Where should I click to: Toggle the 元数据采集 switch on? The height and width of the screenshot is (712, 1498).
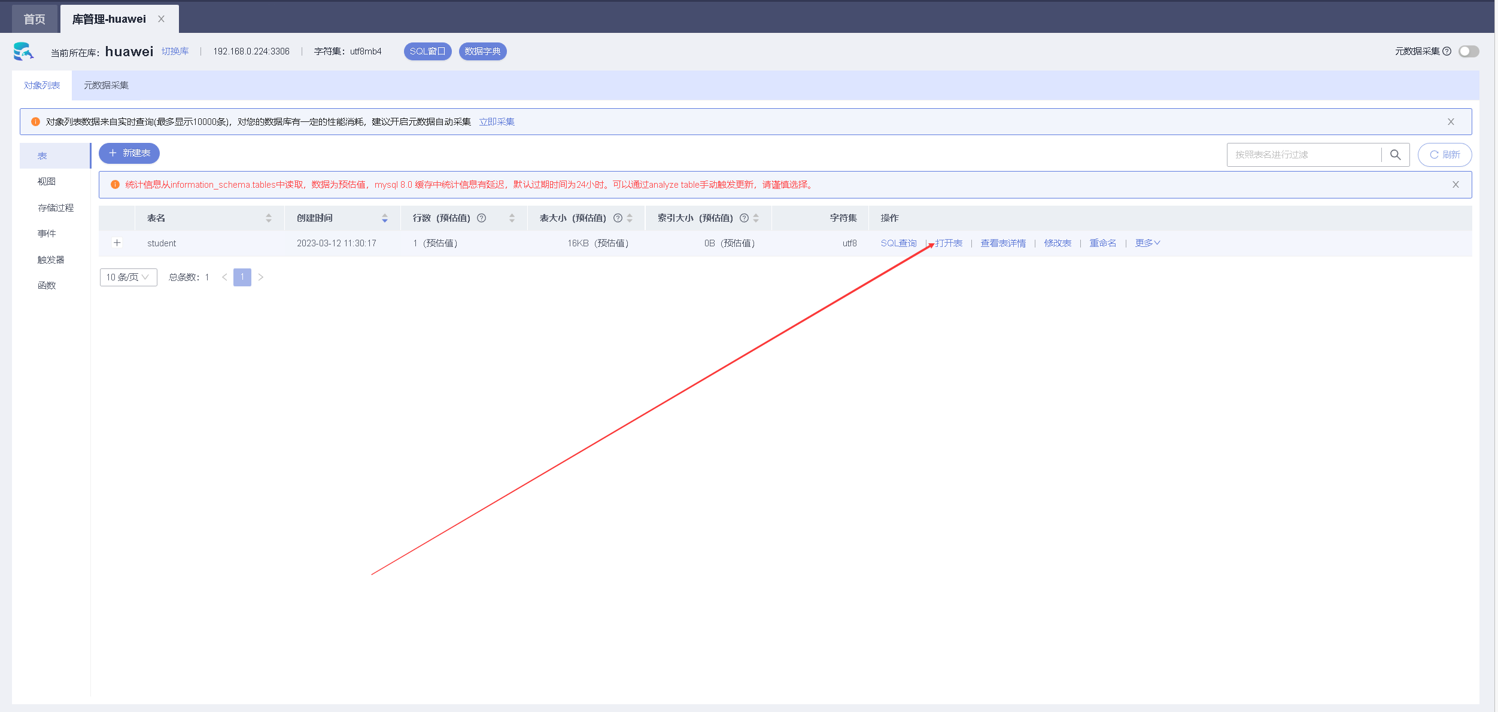(1469, 51)
